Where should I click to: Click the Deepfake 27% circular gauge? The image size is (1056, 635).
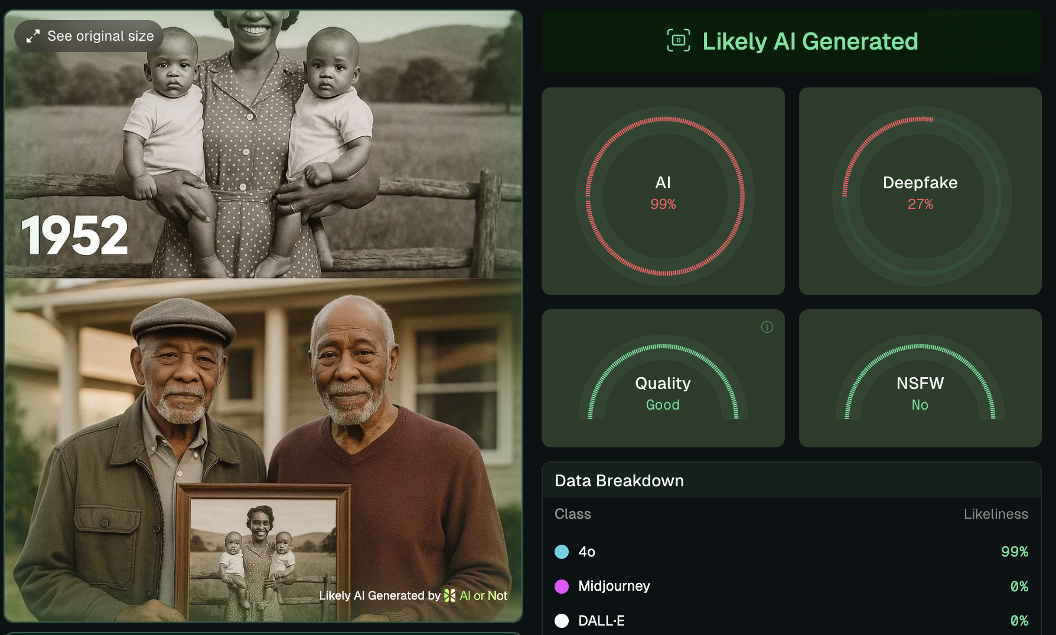pyautogui.click(x=921, y=196)
